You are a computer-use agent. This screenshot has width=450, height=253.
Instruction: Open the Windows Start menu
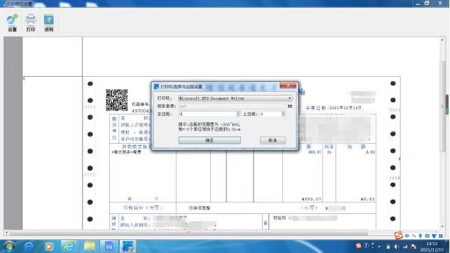9,246
